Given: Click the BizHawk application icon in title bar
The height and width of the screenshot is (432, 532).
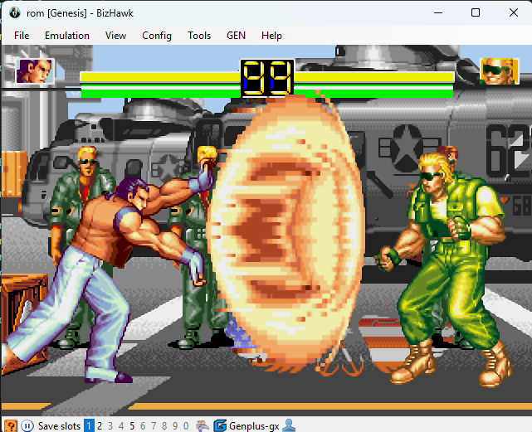Looking at the screenshot, I should coord(15,13).
